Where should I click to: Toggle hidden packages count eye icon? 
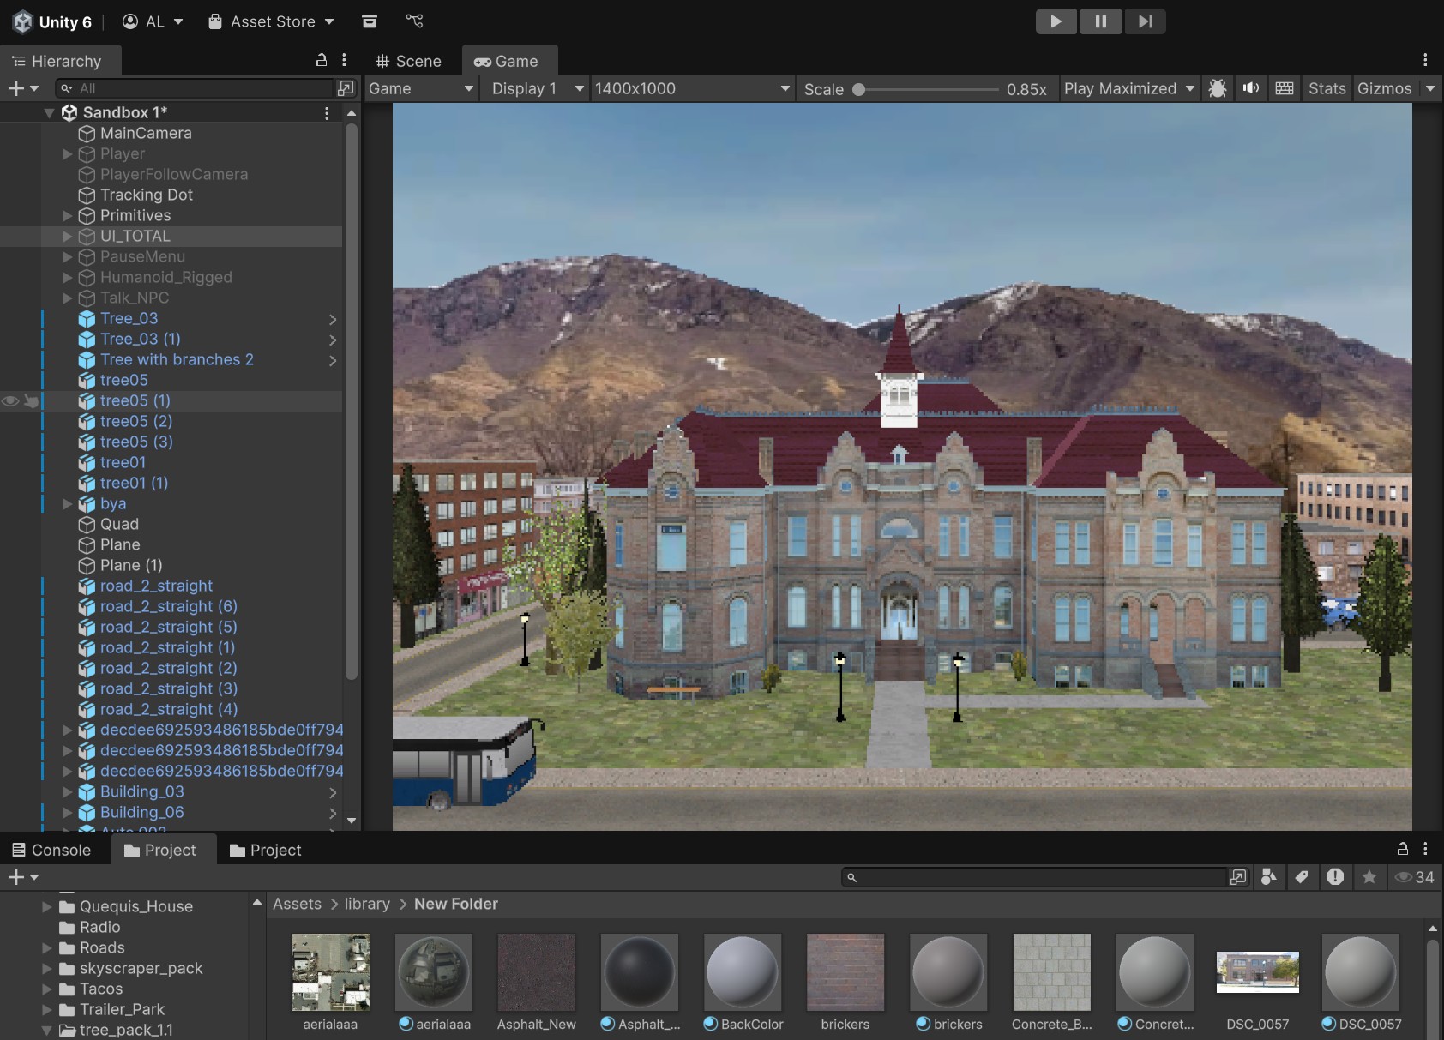click(1415, 877)
